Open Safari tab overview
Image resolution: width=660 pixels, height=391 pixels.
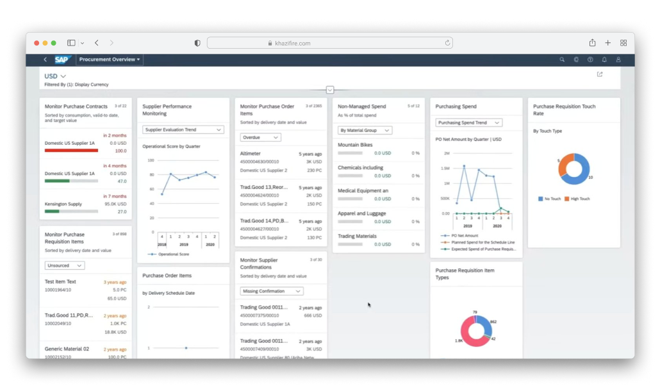pyautogui.click(x=623, y=43)
